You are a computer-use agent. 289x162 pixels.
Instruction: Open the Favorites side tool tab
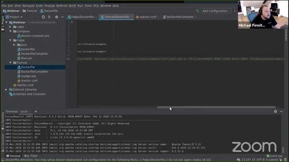click(x=3, y=121)
